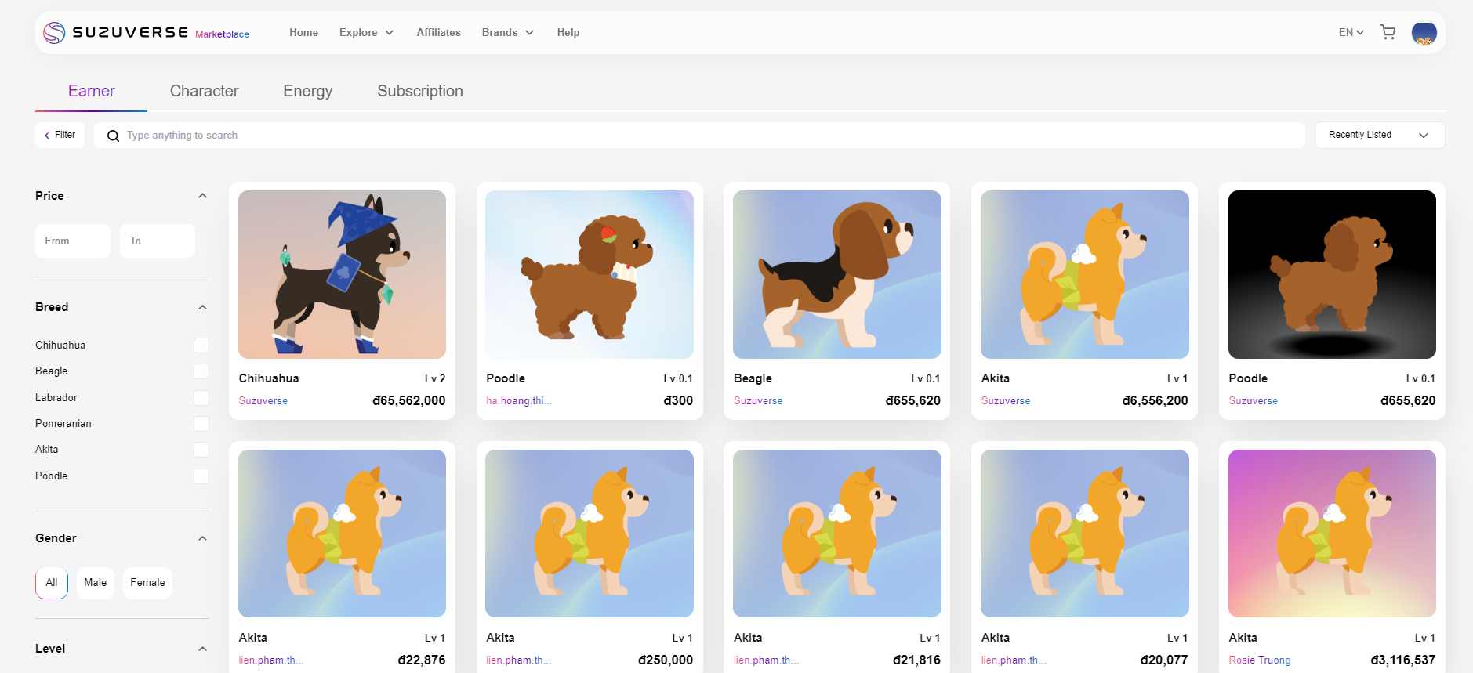Screen dimensions: 1473x673
Task: Click the Suzuverse logo icon
Action: pos(54,33)
